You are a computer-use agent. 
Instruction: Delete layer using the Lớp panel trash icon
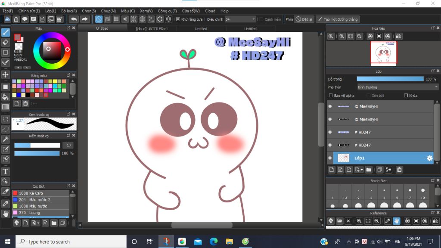(399, 170)
